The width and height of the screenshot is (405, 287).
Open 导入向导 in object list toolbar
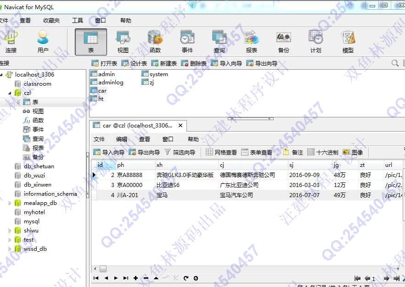pos(226,63)
